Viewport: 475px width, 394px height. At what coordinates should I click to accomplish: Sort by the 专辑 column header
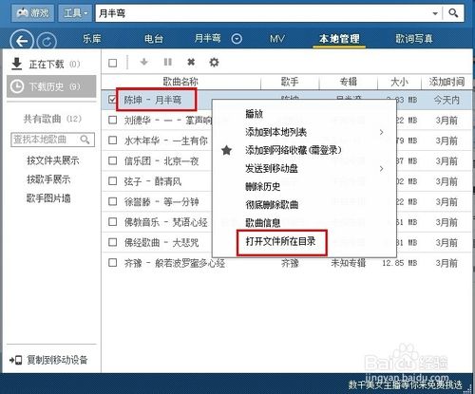349,82
